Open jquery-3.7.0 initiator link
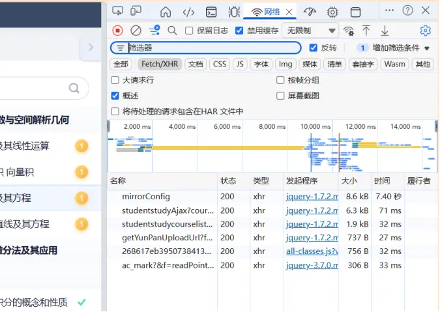This screenshot has height=312, width=440. 312,266
